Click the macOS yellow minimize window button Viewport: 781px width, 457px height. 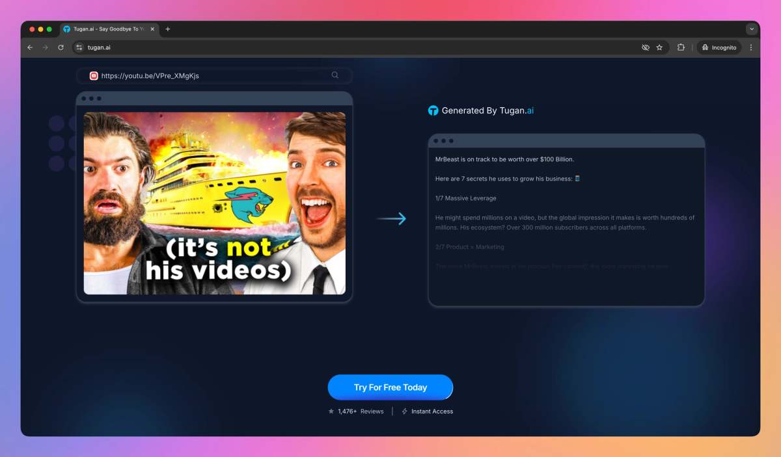pos(41,29)
